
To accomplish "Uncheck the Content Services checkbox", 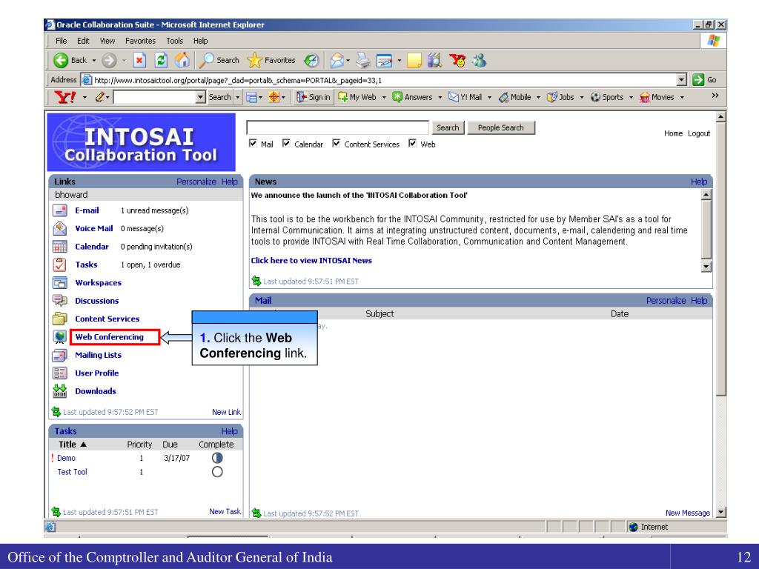I will pyautogui.click(x=336, y=143).
